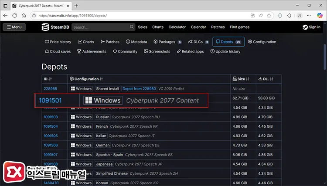
Task: Switch to the Price history tab
Action: (58, 42)
